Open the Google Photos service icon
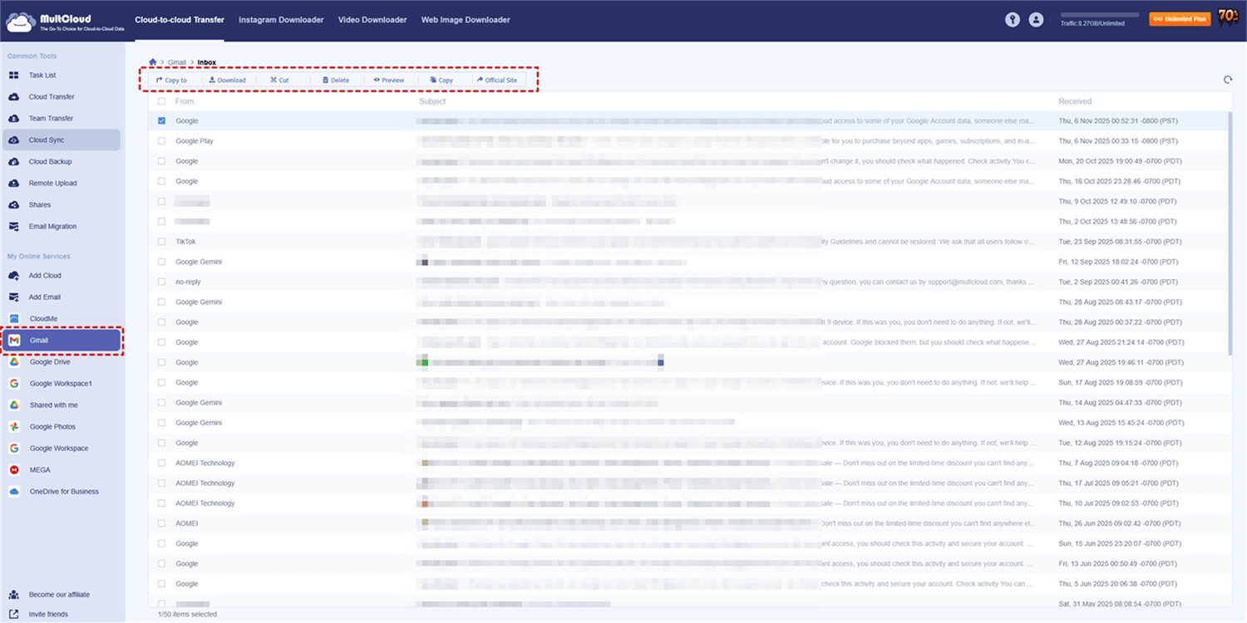The height and width of the screenshot is (623, 1247). click(13, 427)
